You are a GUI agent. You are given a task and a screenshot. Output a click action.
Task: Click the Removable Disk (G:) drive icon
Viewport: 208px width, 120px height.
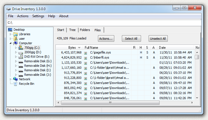[x=21, y=61]
